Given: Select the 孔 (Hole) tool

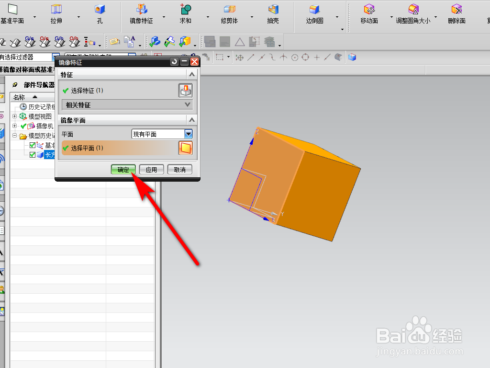Looking at the screenshot, I should (x=100, y=14).
